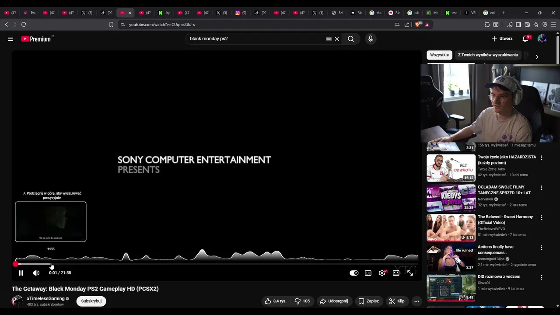Switch to theater mode
This screenshot has height=315, width=560.
pos(396,273)
